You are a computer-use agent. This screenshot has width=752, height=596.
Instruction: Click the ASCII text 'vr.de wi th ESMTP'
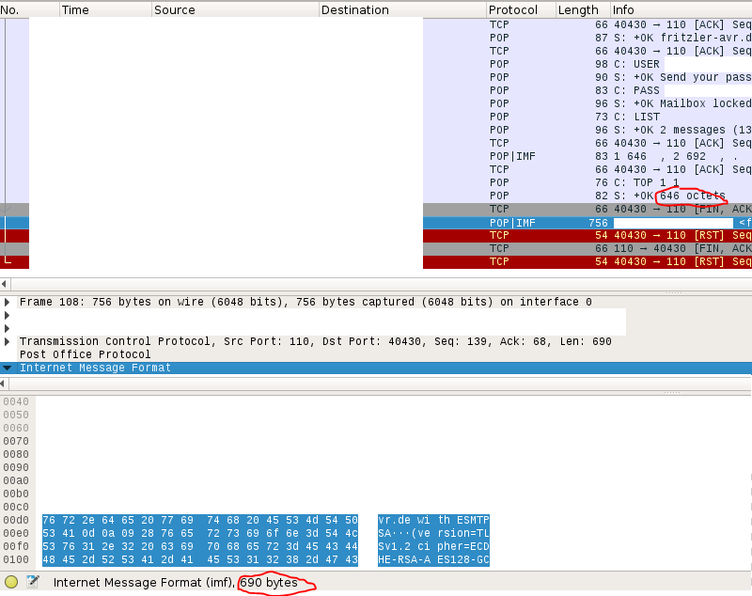click(x=433, y=520)
